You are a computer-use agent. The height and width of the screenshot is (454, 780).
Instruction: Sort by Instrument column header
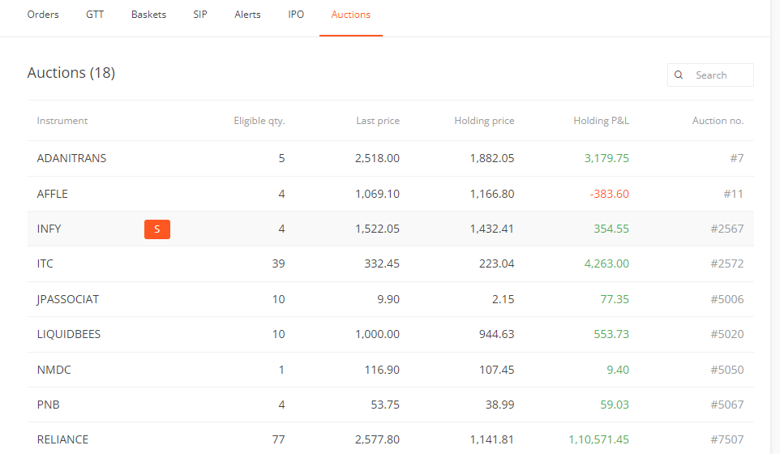tap(62, 121)
